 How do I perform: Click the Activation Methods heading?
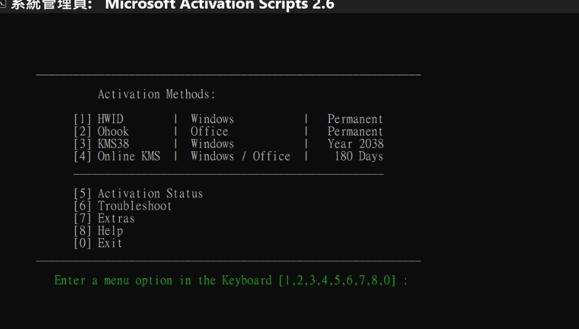[156, 94]
